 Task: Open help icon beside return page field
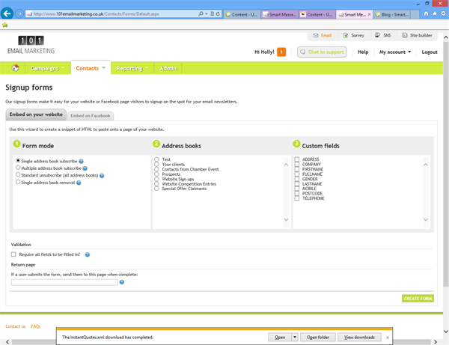tap(122, 282)
